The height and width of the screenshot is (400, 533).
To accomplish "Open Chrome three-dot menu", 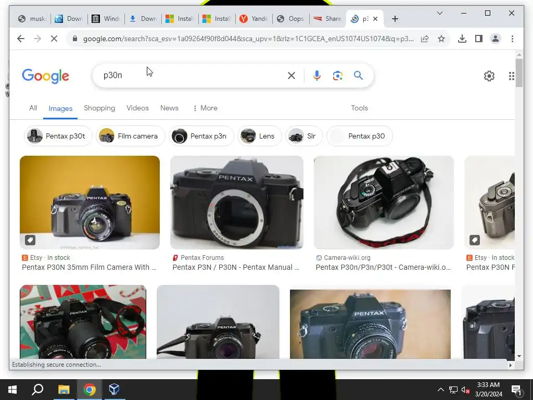I will pos(512,39).
